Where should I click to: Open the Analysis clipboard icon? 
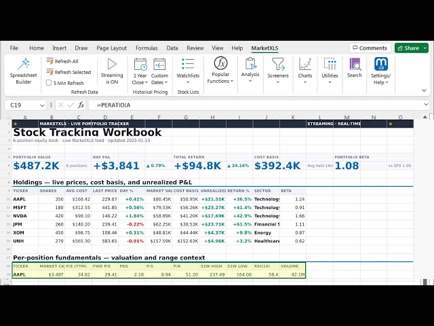point(250,63)
